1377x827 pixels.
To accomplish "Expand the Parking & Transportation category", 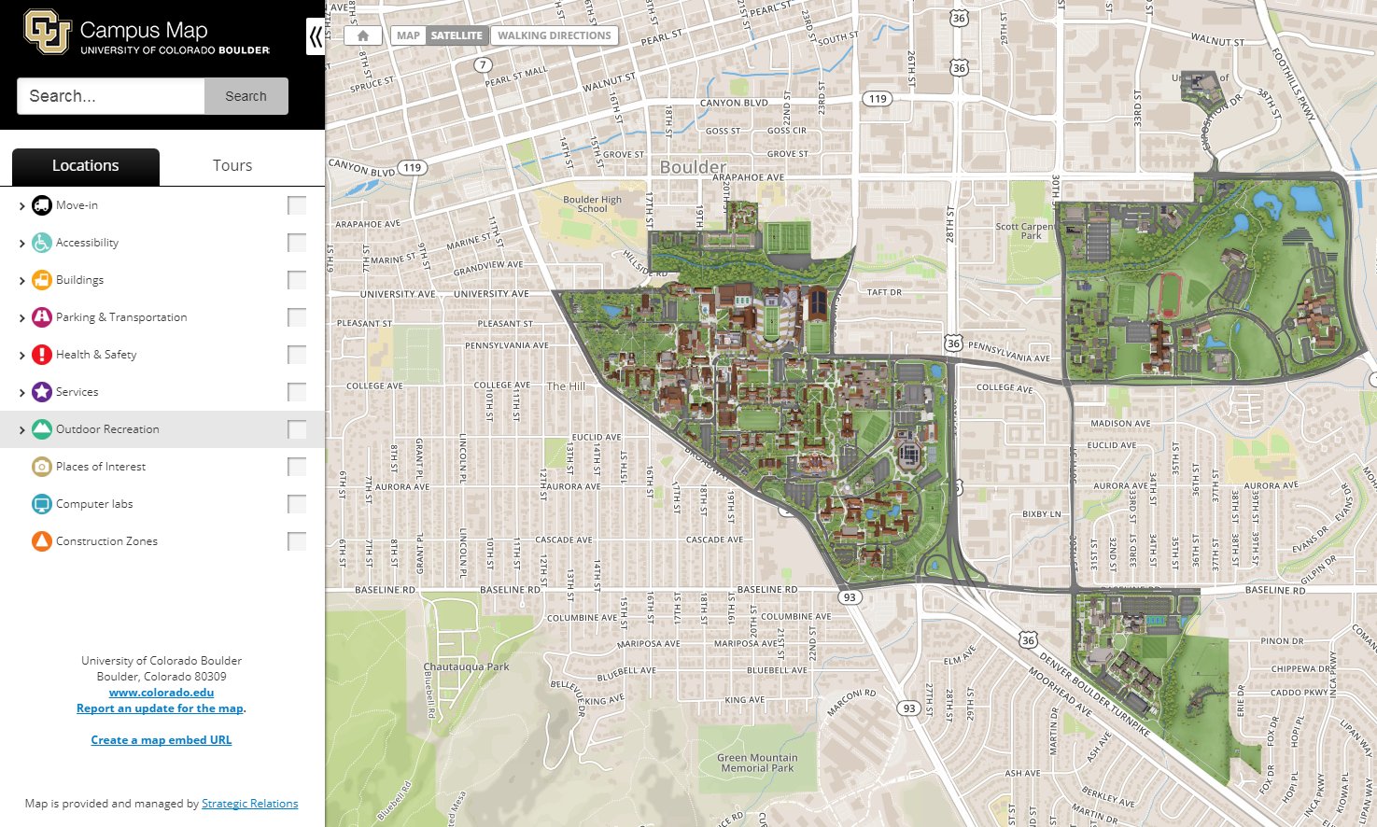I will (x=21, y=316).
